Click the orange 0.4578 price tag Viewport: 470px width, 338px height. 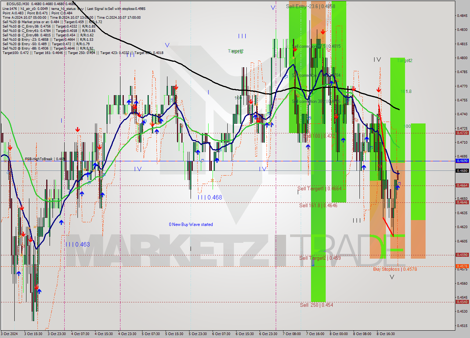coord(462,266)
